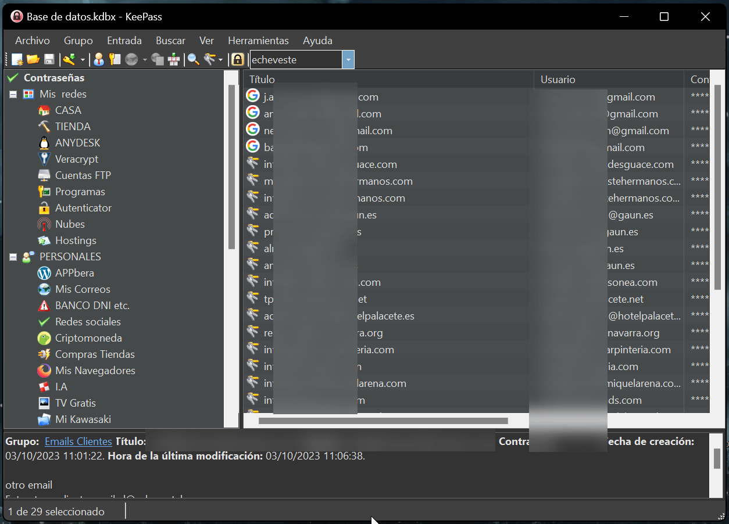Click the Perform Auto-Type icon
The height and width of the screenshot is (524, 729).
(x=174, y=59)
